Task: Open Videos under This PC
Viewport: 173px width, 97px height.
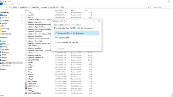Action: pyautogui.click(x=4, y=60)
